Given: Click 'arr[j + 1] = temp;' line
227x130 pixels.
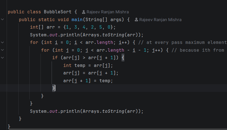Looking at the screenshot, I should tap(88, 81).
